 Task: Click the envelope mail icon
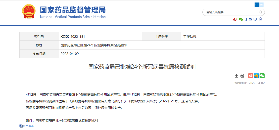pos(250,19)
